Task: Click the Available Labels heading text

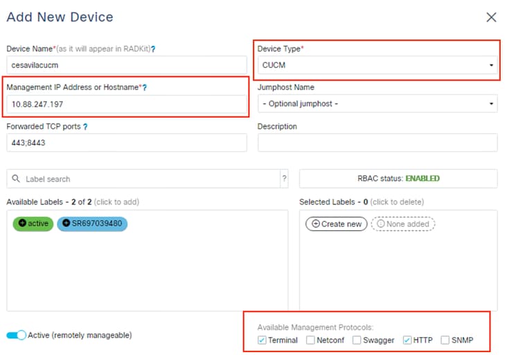Action: pyautogui.click(x=73, y=202)
